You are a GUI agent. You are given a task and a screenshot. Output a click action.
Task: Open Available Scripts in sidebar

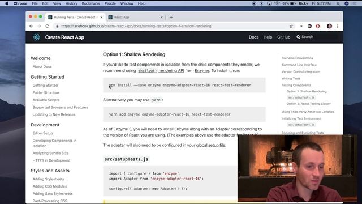pyautogui.click(x=46, y=100)
